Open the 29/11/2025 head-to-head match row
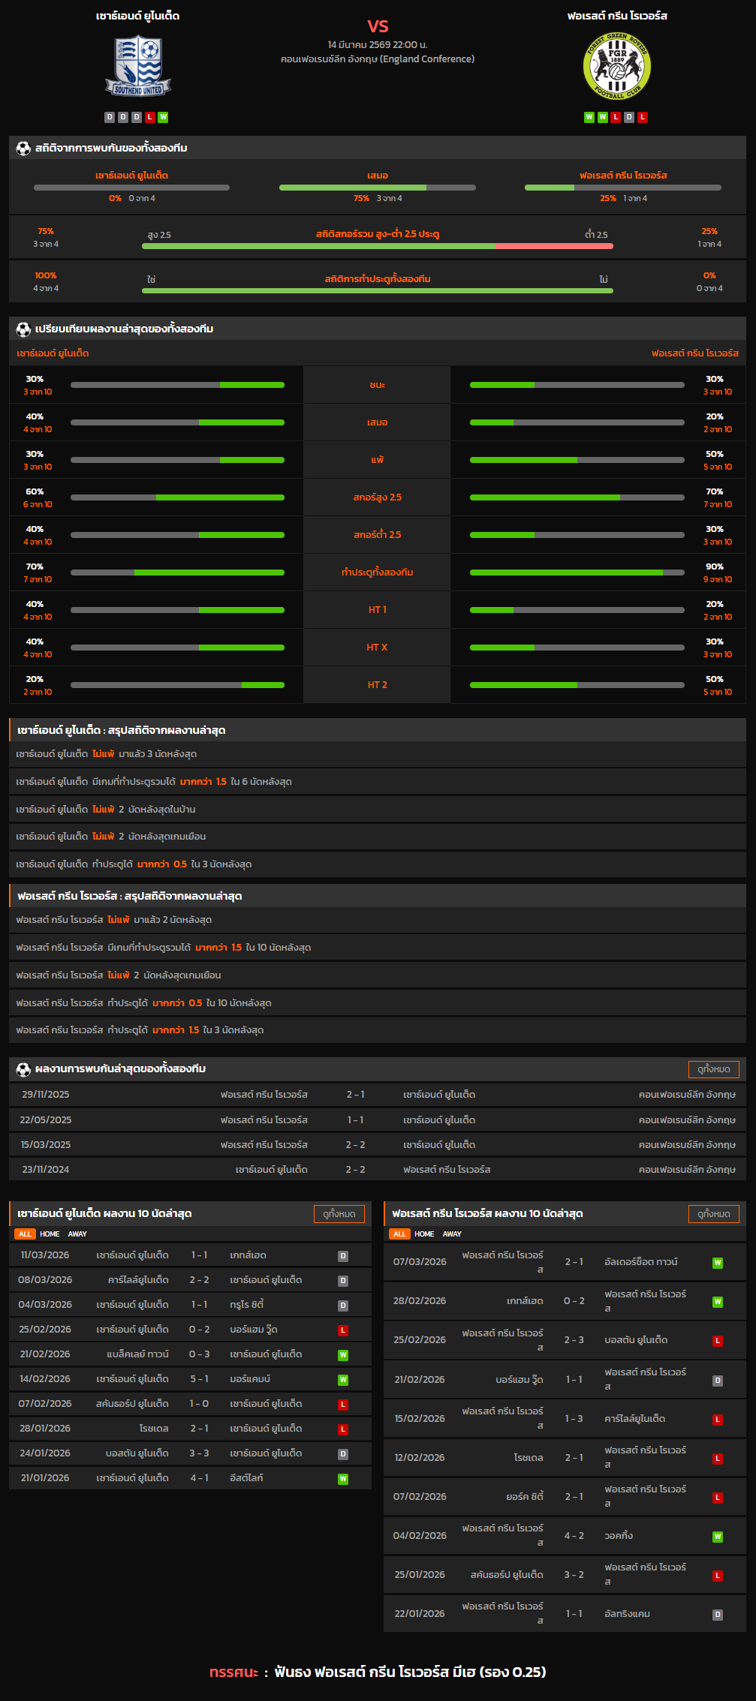Image resolution: width=756 pixels, height=1701 pixels. [x=378, y=1095]
